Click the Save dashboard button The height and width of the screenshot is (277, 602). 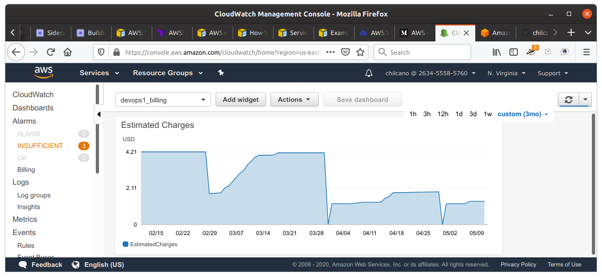click(362, 99)
